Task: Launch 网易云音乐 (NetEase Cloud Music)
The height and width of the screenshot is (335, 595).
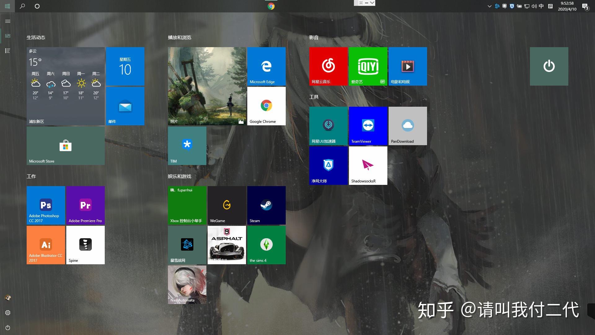Action: click(x=328, y=66)
